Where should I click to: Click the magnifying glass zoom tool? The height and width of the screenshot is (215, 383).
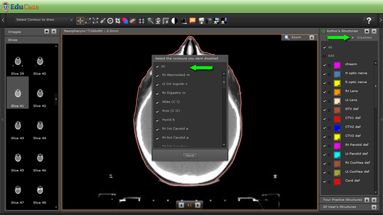point(150,21)
